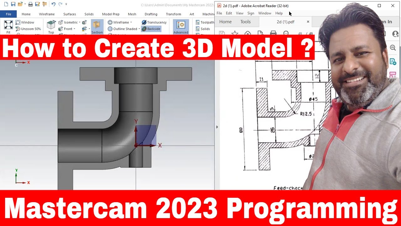Switch to the Home ribbon tab
The height and width of the screenshot is (226, 401).
[26, 14]
